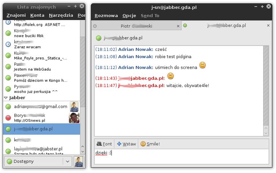
Task: Click the red do-not-disturb icon of Borys
Action: 8,118
